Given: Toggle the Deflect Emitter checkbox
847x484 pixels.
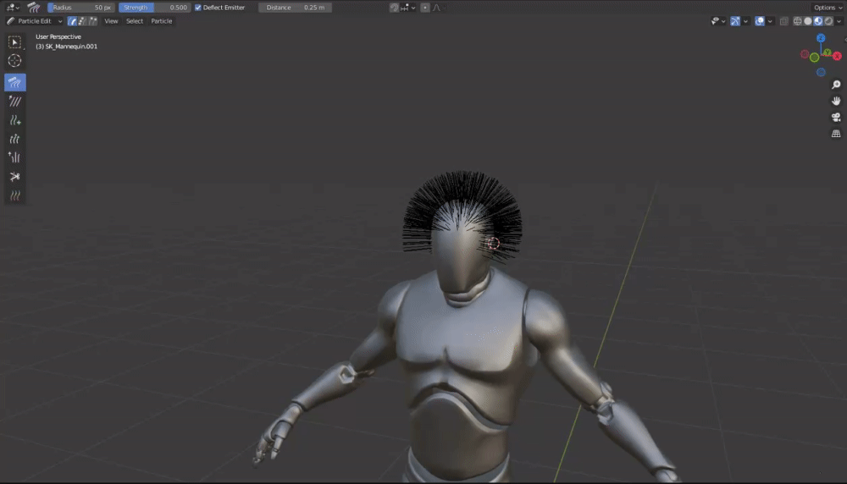Looking at the screenshot, I should [197, 8].
